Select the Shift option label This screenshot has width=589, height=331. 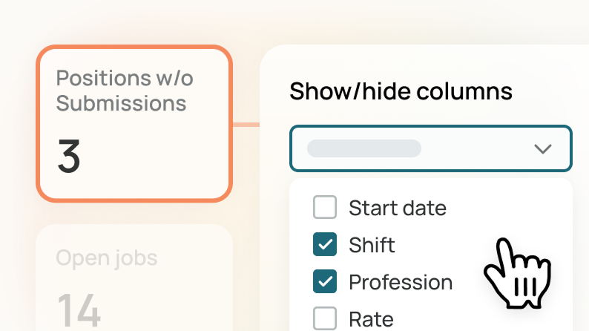click(372, 245)
